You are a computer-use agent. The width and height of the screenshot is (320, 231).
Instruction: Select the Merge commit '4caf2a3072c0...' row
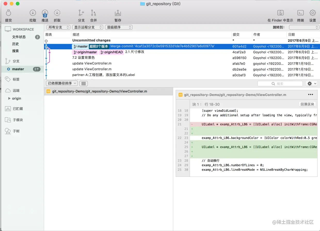[x=182, y=46]
